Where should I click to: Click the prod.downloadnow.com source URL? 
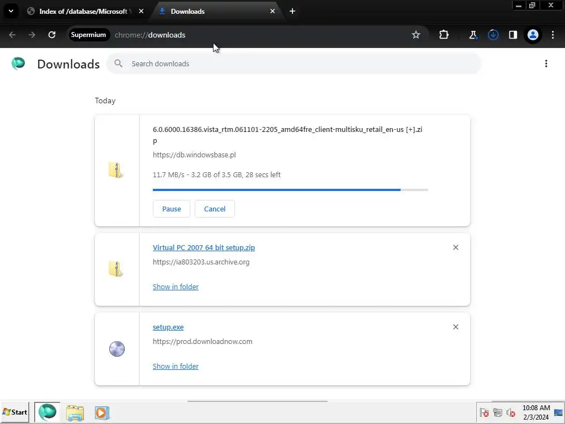tap(202, 341)
